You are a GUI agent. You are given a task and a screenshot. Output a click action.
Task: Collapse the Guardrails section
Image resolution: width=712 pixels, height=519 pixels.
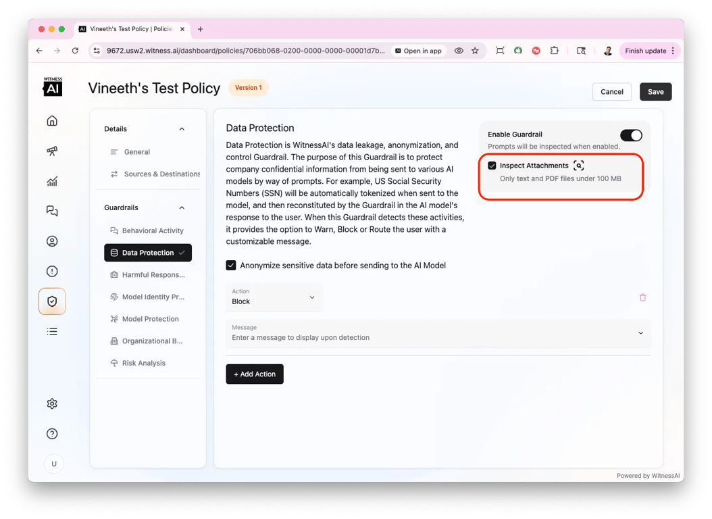click(182, 207)
